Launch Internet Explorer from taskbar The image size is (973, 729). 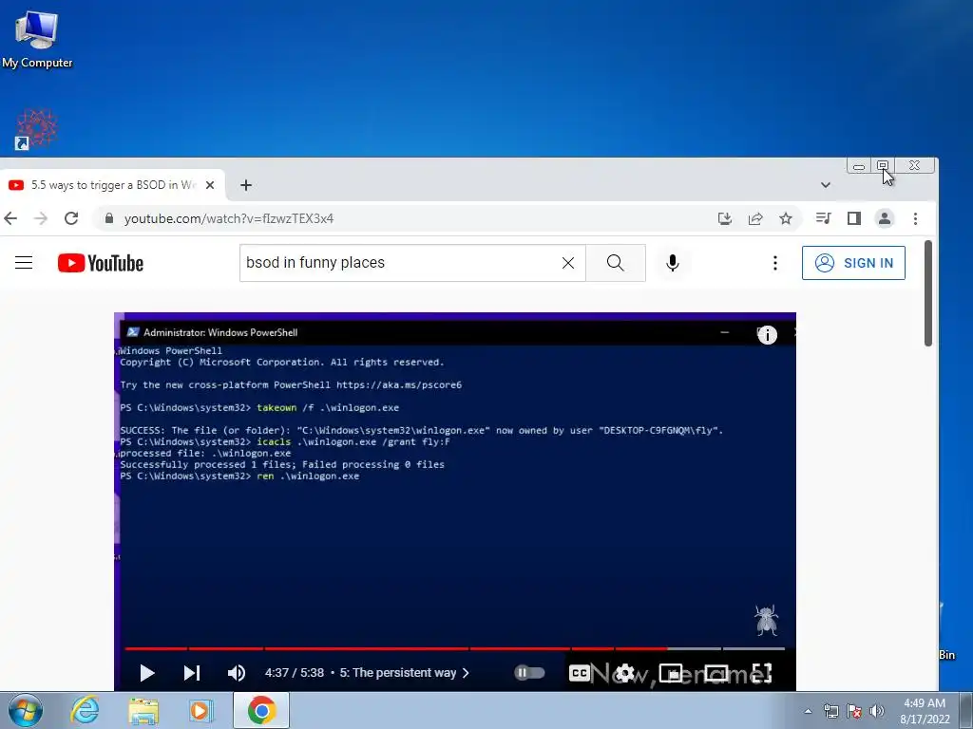(85, 710)
